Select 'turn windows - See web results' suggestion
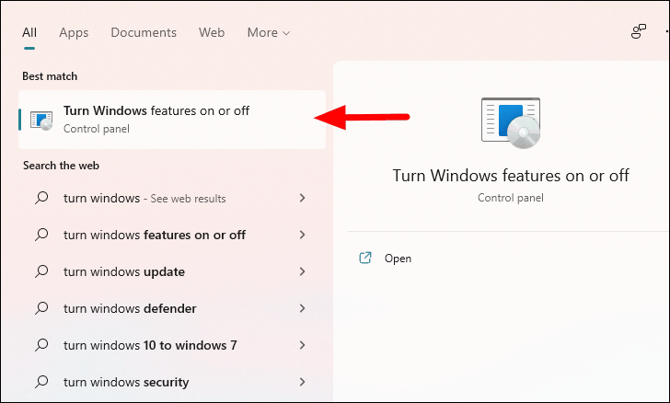 [x=171, y=199]
